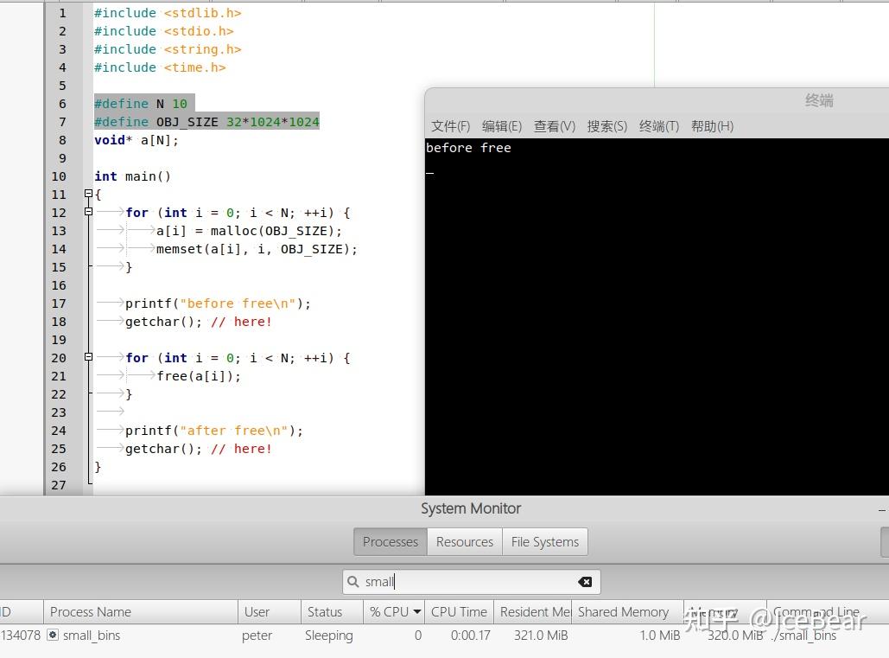Viewport: 889px width, 658px height.
Task: Sort by the Shared Memory column header
Action: point(627,612)
